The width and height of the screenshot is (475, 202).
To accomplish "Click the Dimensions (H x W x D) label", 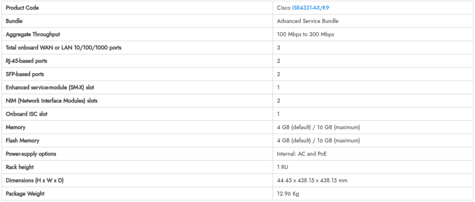I will pyautogui.click(x=36, y=180).
